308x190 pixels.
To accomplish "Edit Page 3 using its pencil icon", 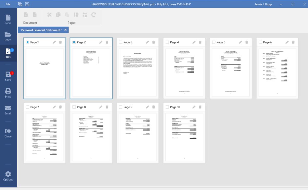I will click(147, 42).
